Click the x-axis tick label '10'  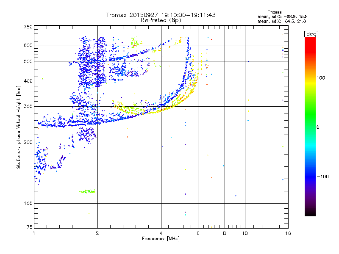click(245, 233)
